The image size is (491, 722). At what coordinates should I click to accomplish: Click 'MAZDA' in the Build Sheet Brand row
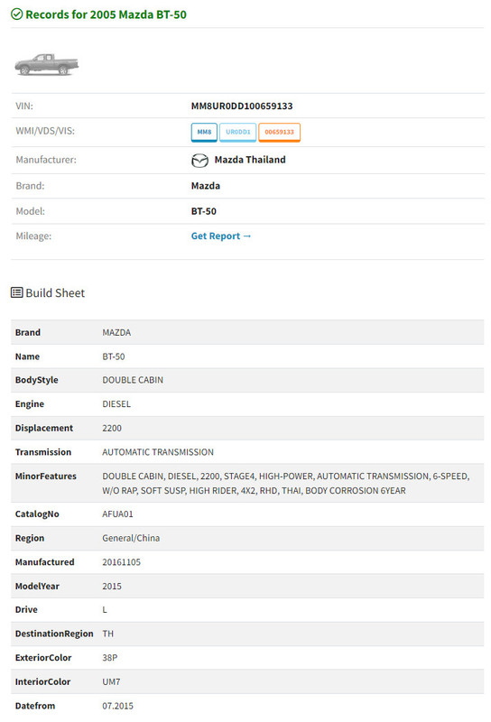pyautogui.click(x=116, y=332)
